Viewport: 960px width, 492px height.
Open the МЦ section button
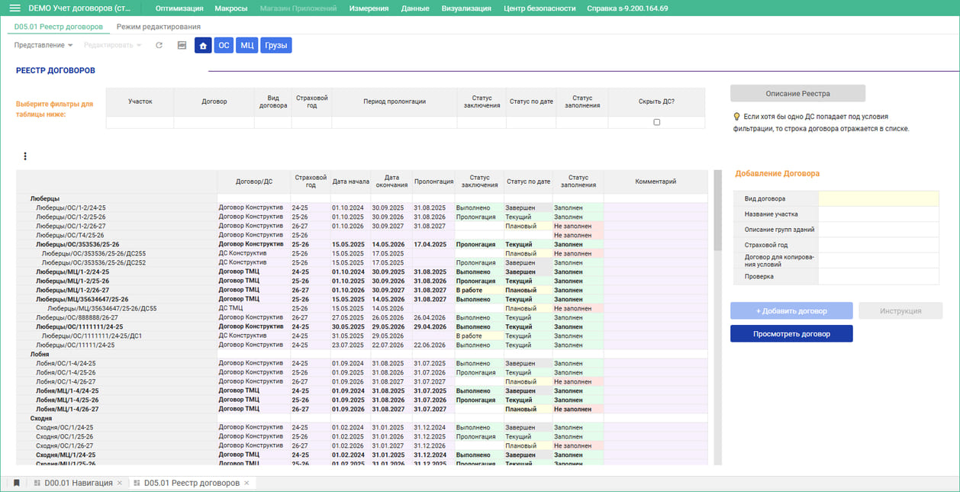point(246,46)
